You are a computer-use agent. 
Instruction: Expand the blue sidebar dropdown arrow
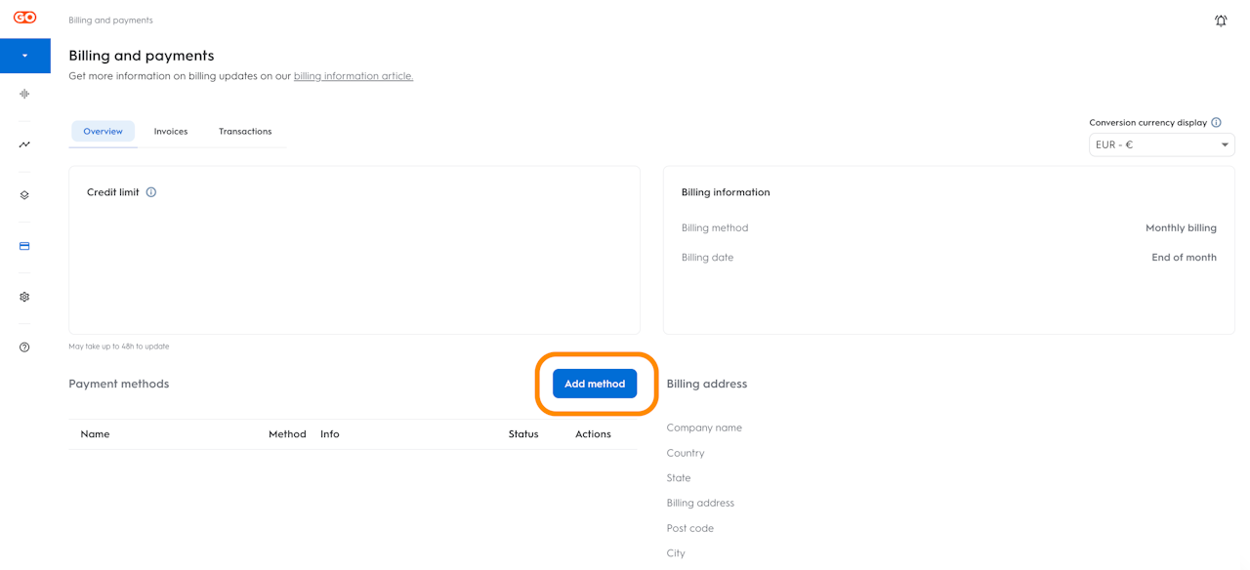pos(25,56)
